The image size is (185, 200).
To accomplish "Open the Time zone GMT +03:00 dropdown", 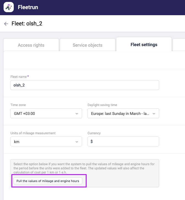I will pos(44,114).
